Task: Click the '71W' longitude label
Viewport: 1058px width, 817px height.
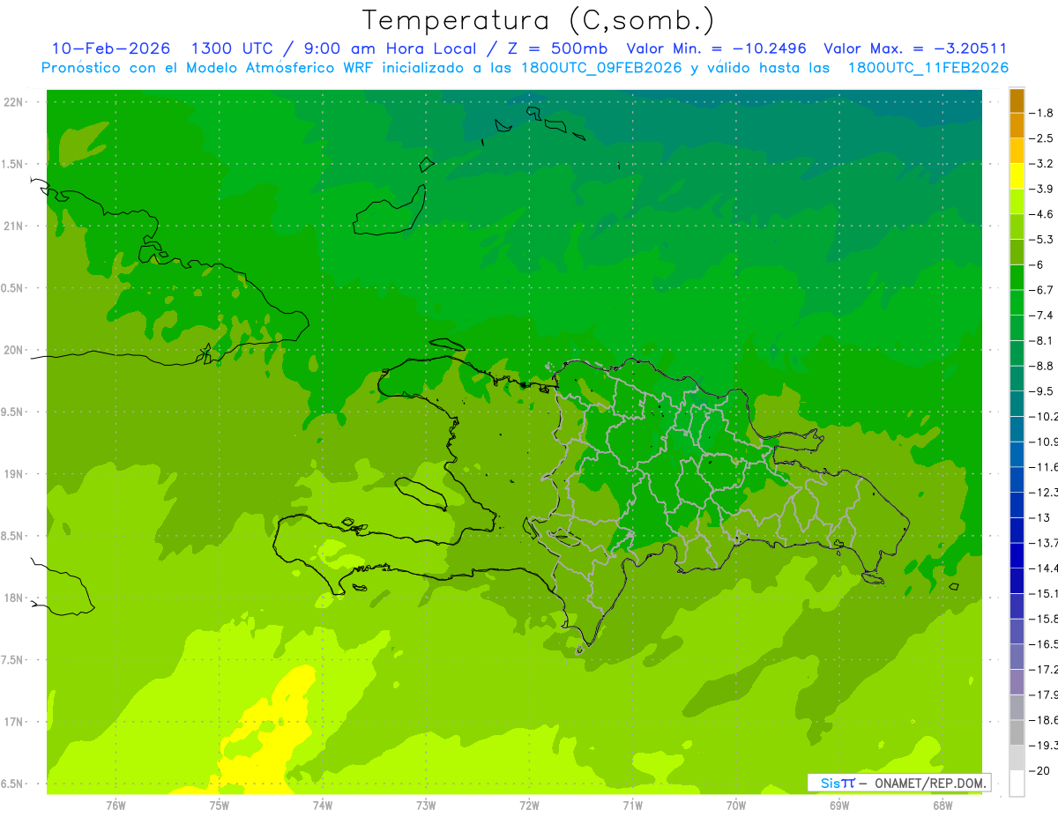Action: (632, 806)
